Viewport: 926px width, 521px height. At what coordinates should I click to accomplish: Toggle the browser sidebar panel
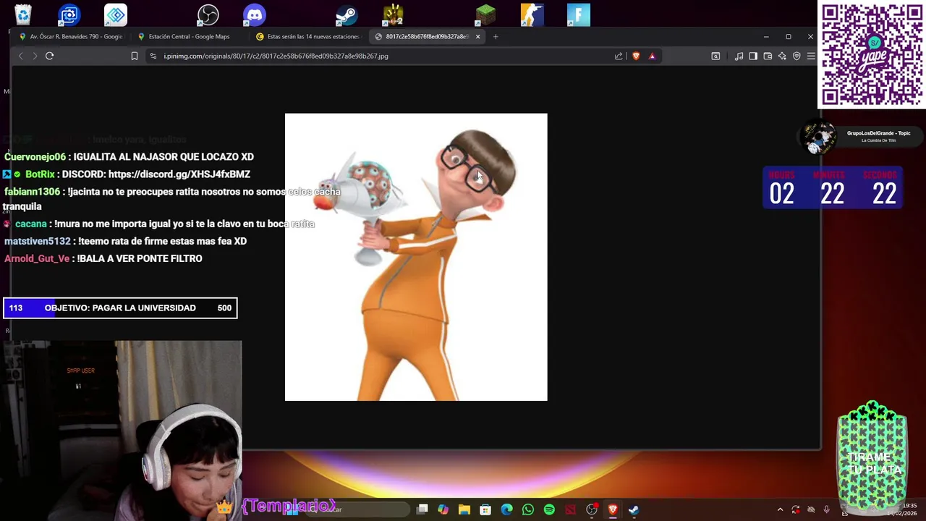(x=753, y=56)
